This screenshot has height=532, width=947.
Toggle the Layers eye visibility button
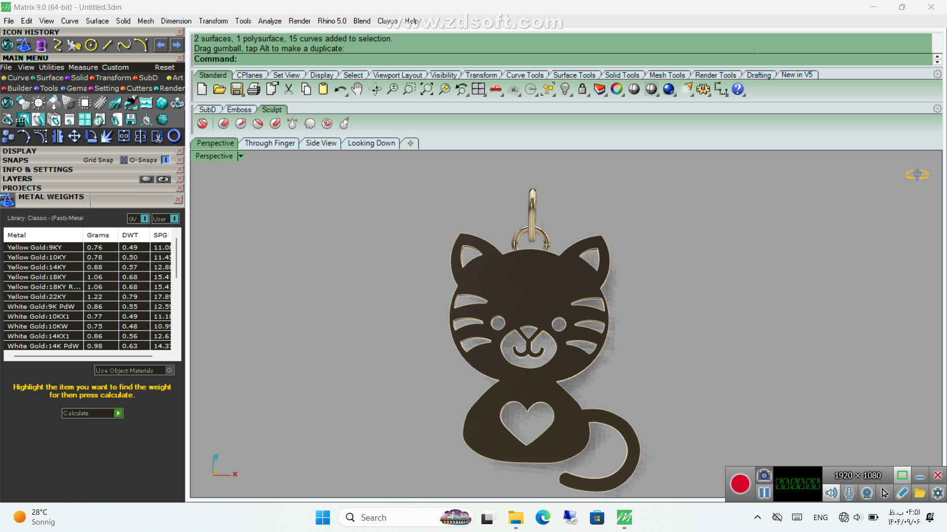pyautogui.click(x=163, y=179)
